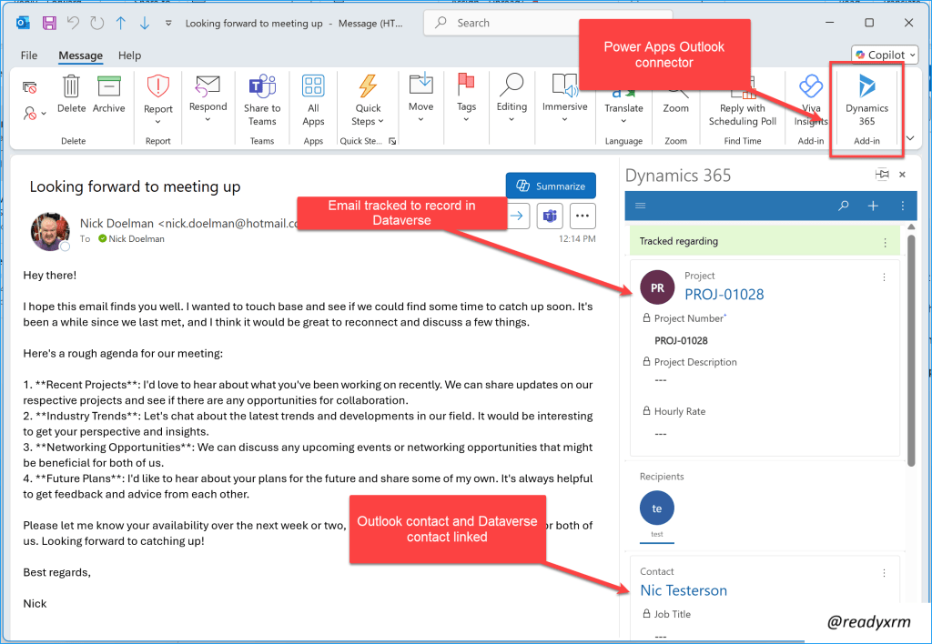
Task: Switch to the Help tab
Action: (130, 55)
